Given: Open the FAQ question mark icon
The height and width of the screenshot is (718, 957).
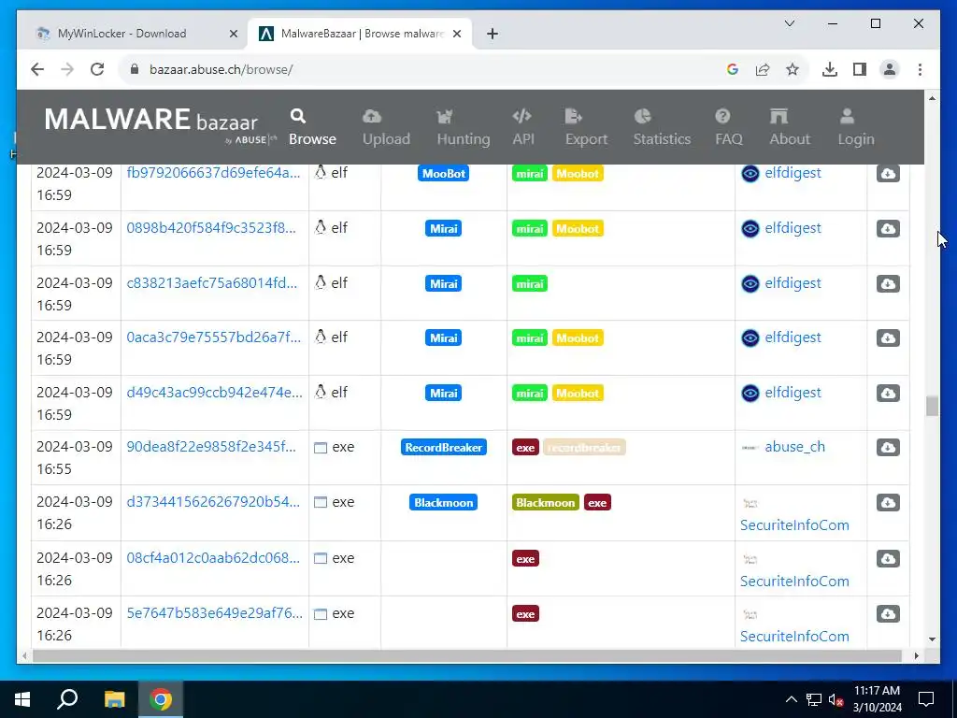Looking at the screenshot, I should pyautogui.click(x=722, y=116).
